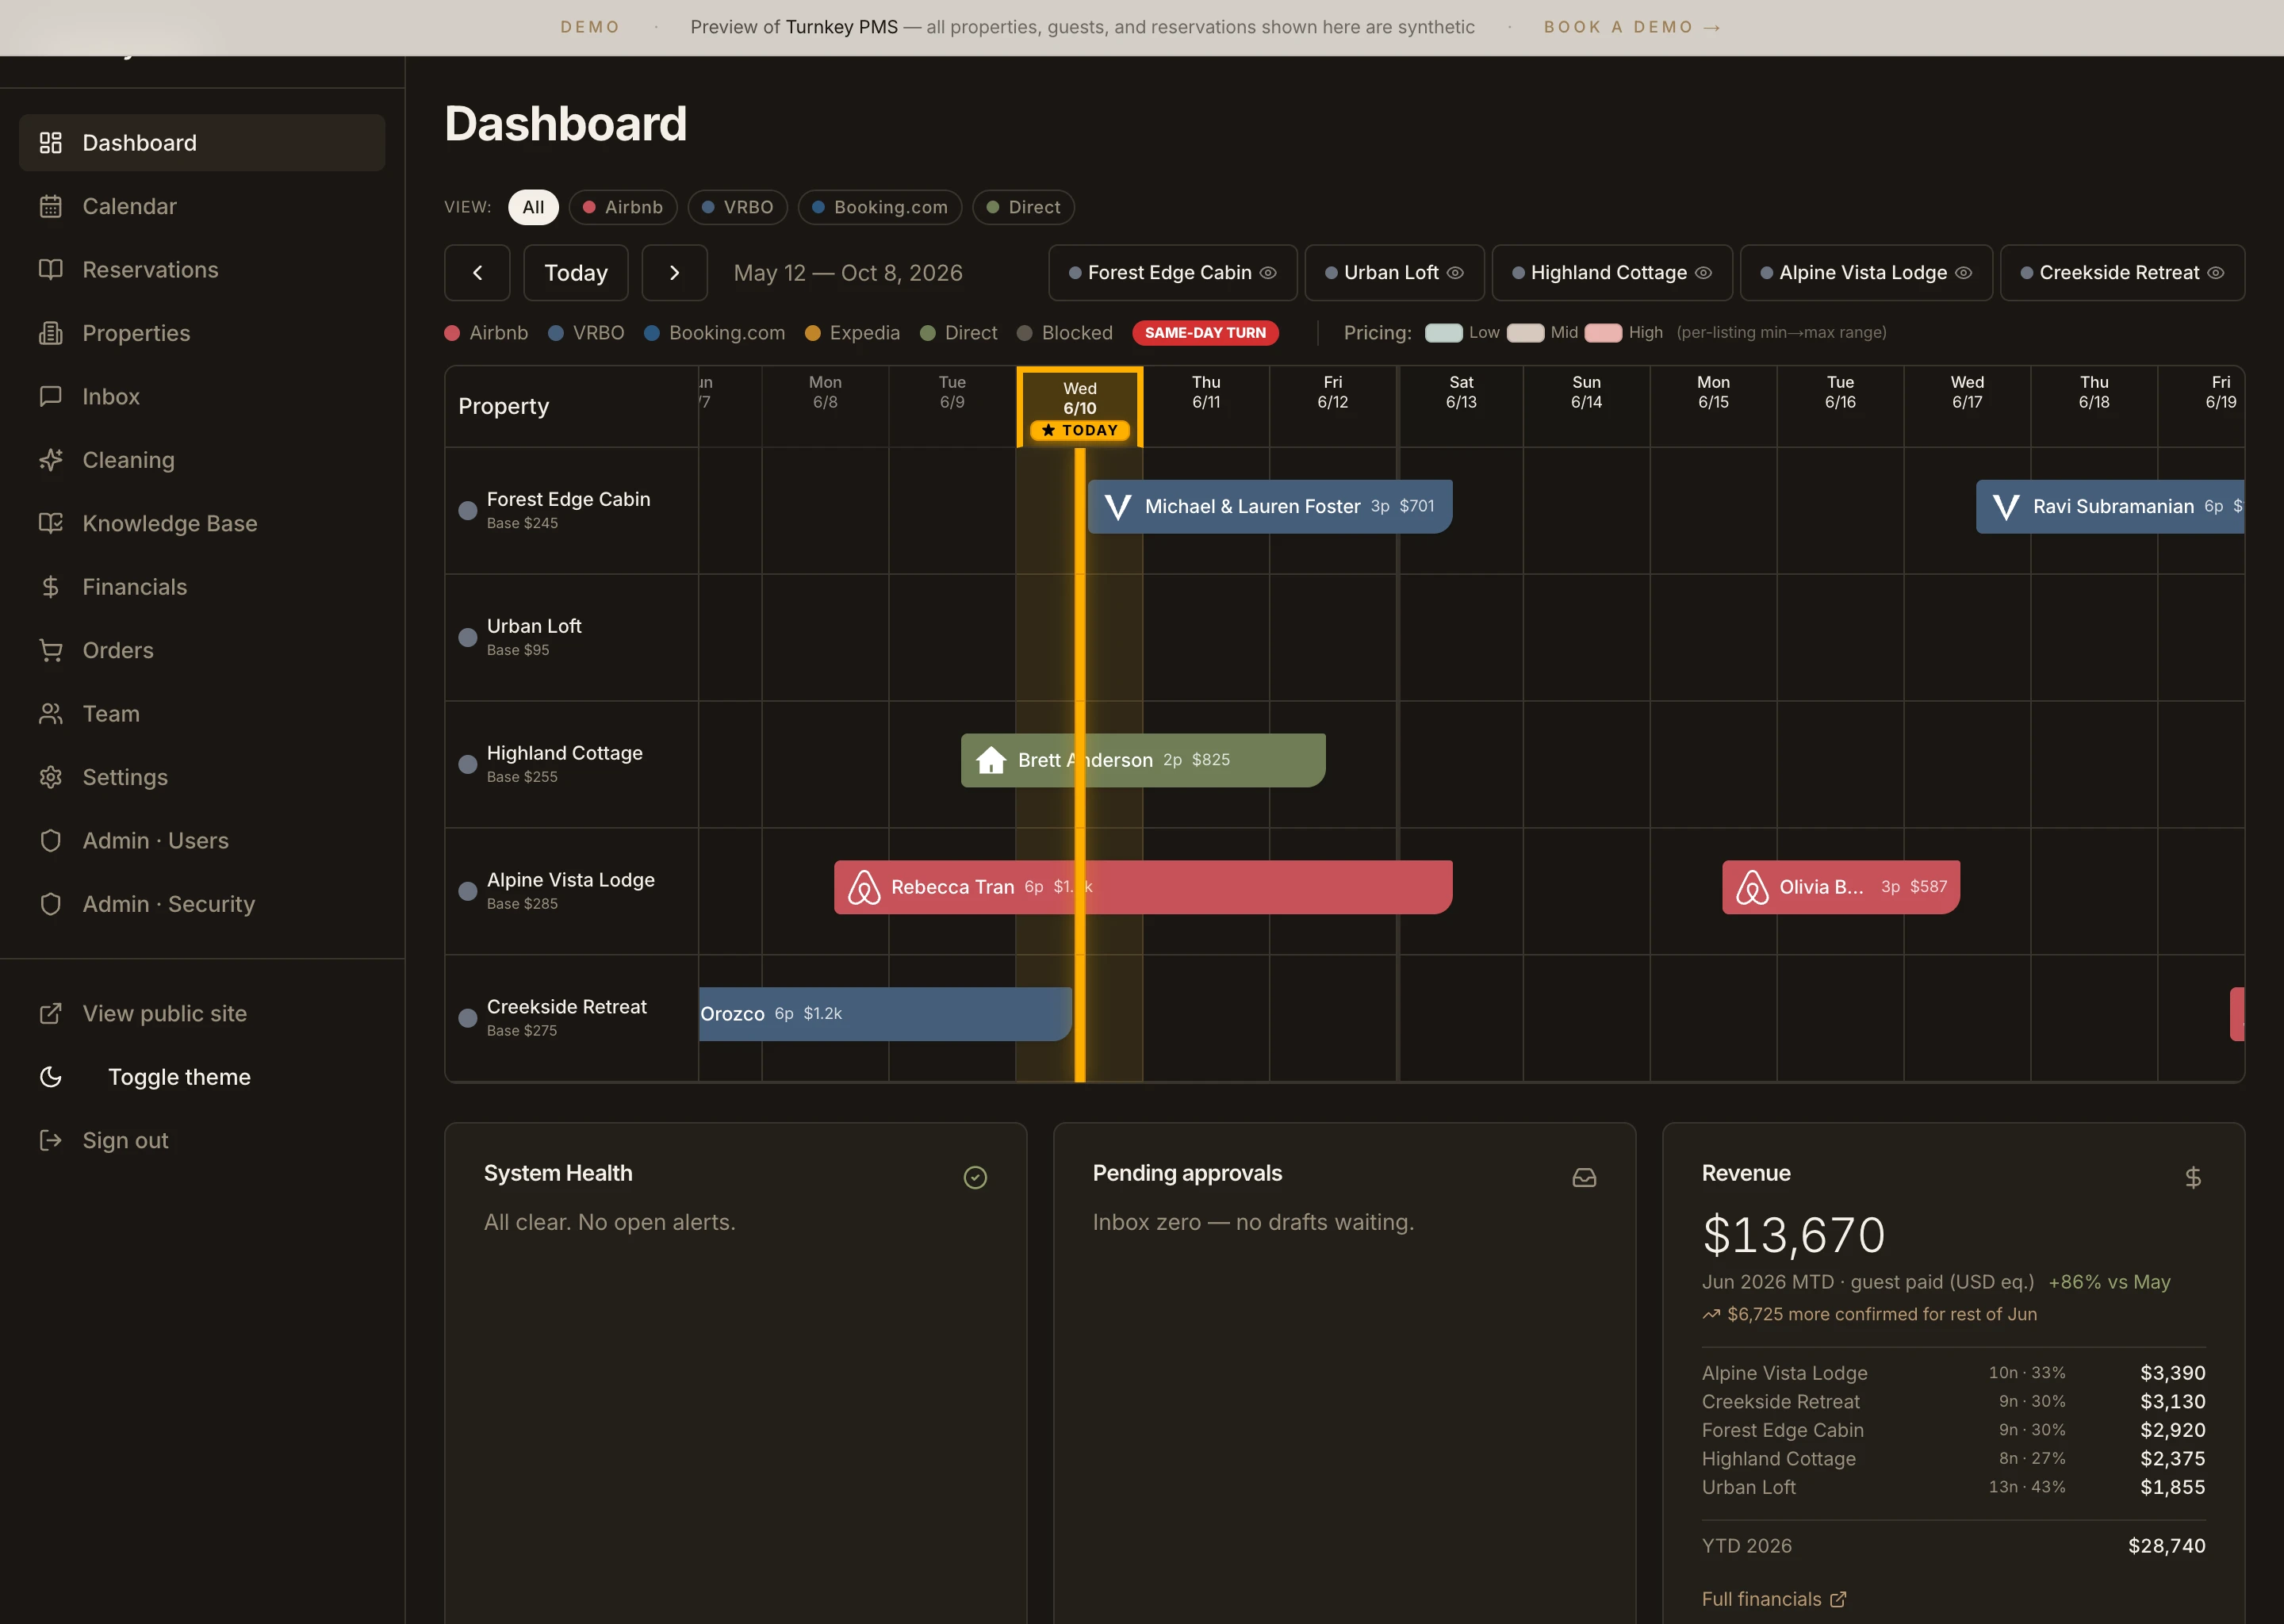
Task: Click the $13,670 revenue figure
Action: click(x=1794, y=1236)
